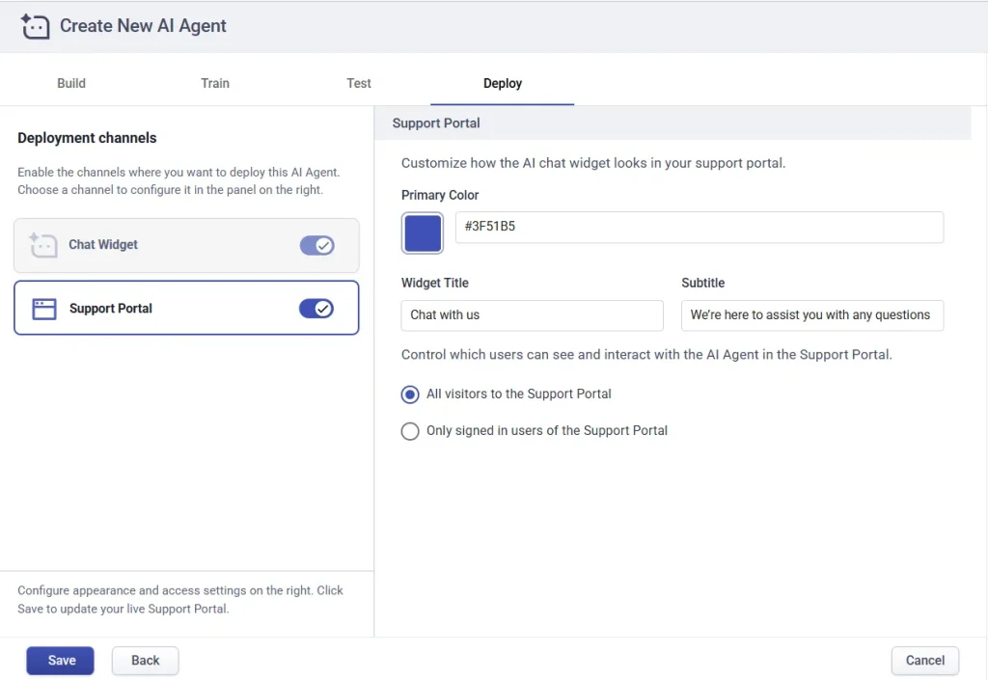The image size is (988, 680).
Task: Click the Cancel button
Action: point(924,661)
